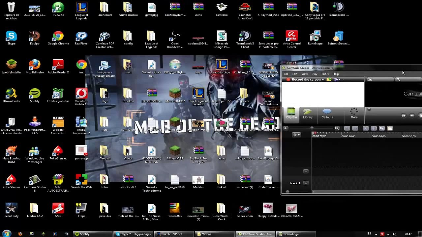Click the track height slider handle
This screenshot has width=422, height=237.
click(x=287, y=192)
